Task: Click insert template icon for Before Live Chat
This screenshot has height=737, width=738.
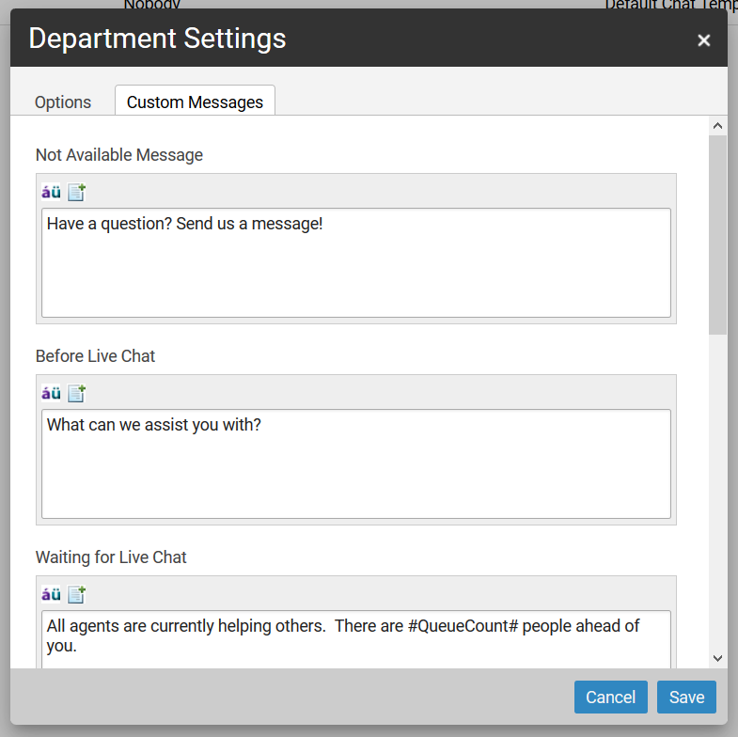Action: coord(76,394)
